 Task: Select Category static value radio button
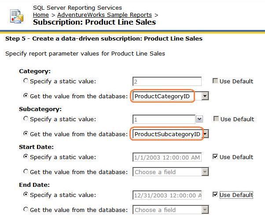pos(26,81)
